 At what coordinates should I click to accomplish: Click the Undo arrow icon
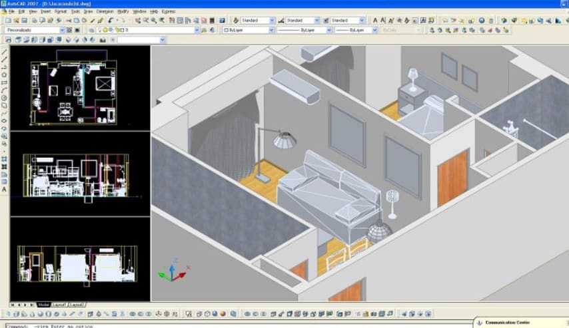[x=111, y=21]
